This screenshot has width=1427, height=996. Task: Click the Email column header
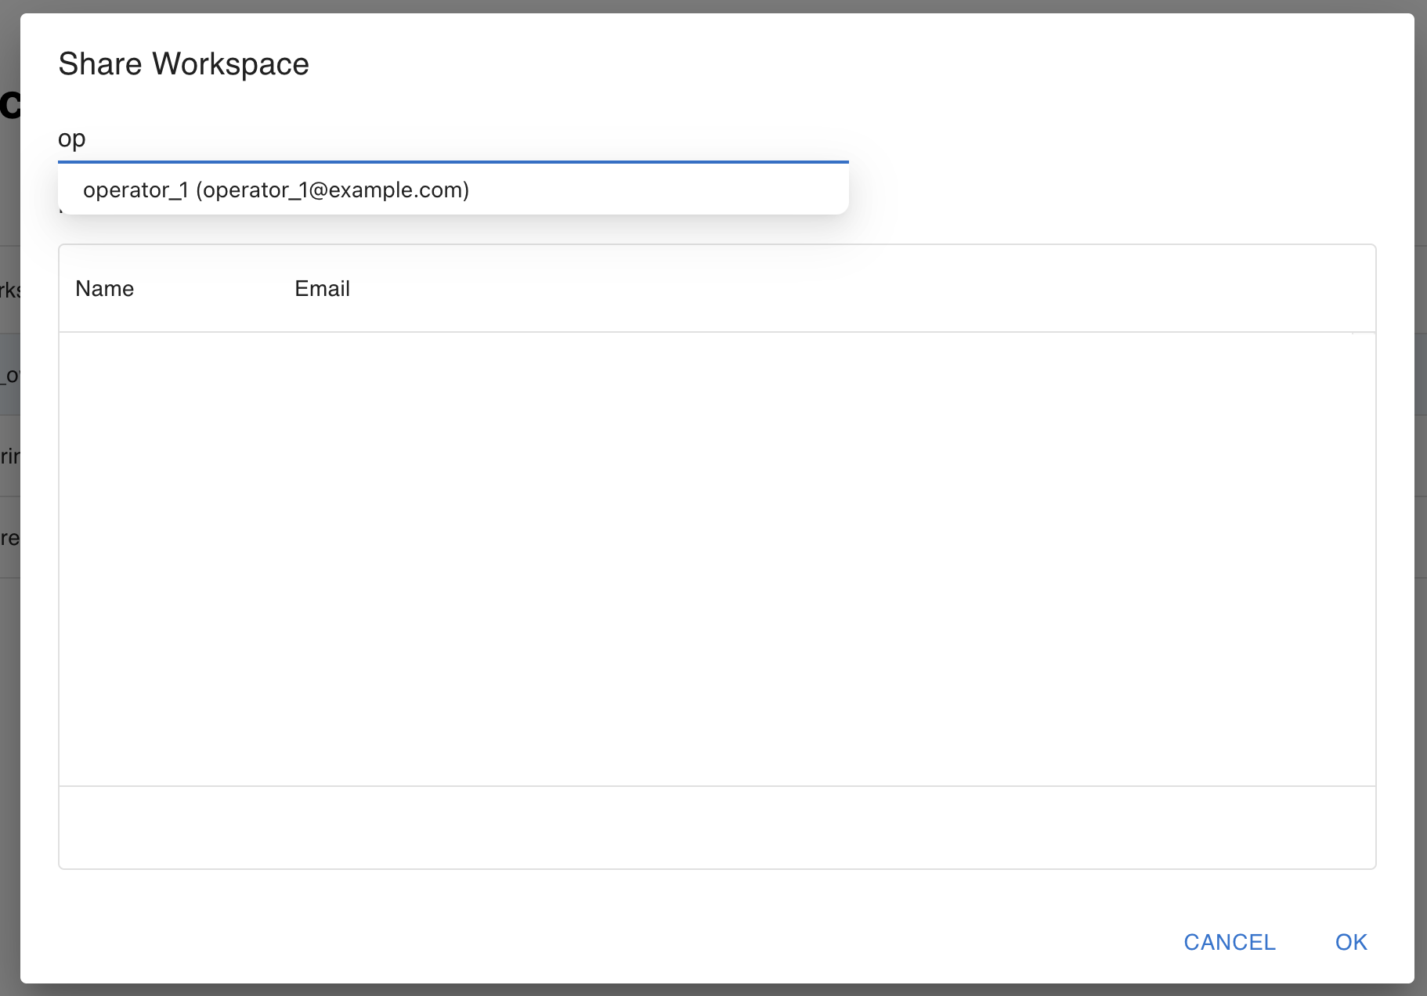click(322, 289)
